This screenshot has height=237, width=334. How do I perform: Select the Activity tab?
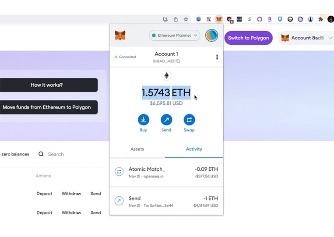[x=194, y=149]
